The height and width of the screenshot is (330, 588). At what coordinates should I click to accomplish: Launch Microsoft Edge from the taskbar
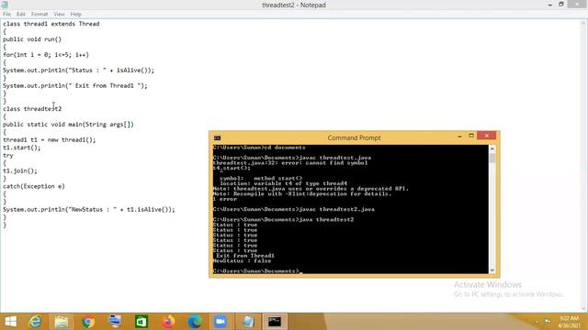(x=194, y=322)
